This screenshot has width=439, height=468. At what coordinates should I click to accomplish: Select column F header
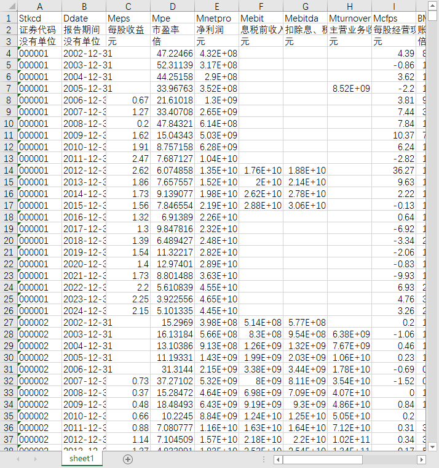[x=261, y=6]
